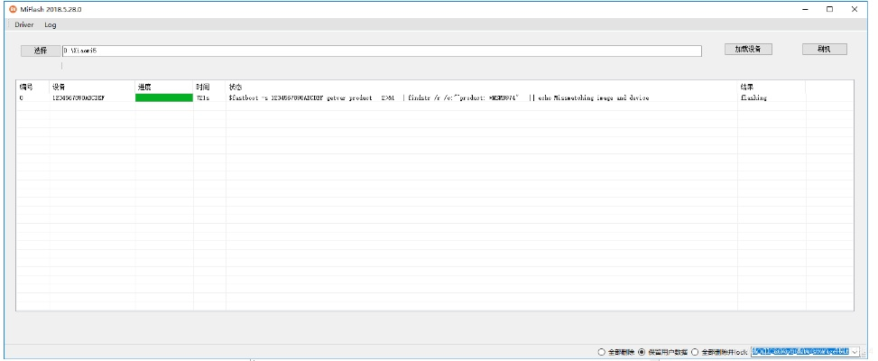Click the MiFlash app icon in title bar
878x361 pixels.
13,9
